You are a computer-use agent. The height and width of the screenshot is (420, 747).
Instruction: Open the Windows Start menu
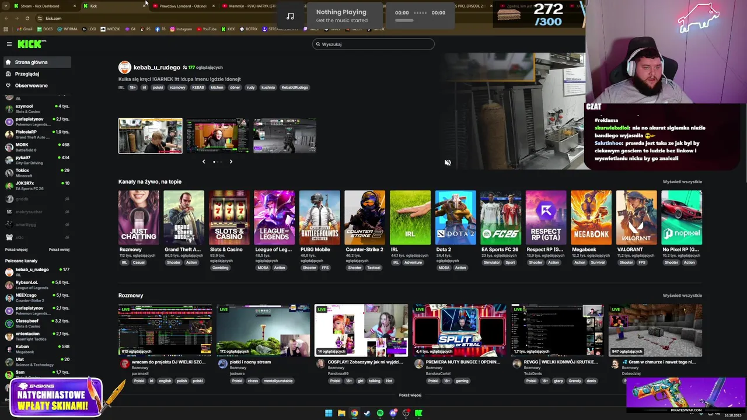point(329,413)
